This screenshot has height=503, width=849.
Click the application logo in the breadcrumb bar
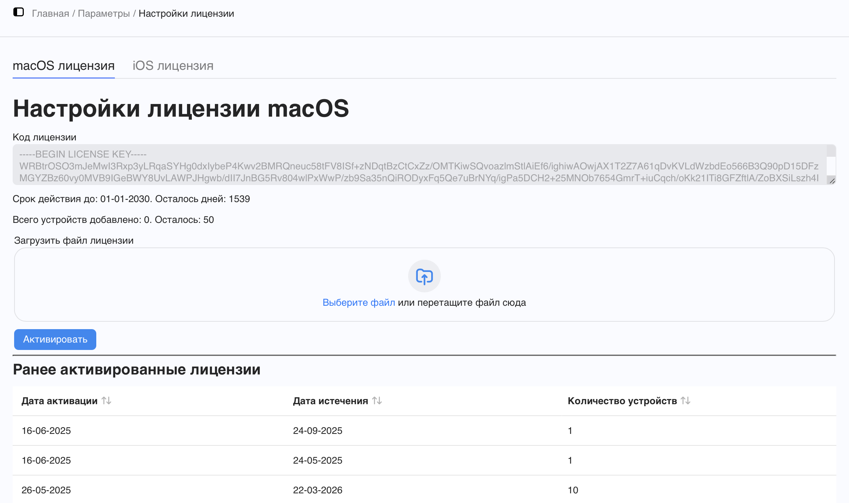(x=19, y=13)
